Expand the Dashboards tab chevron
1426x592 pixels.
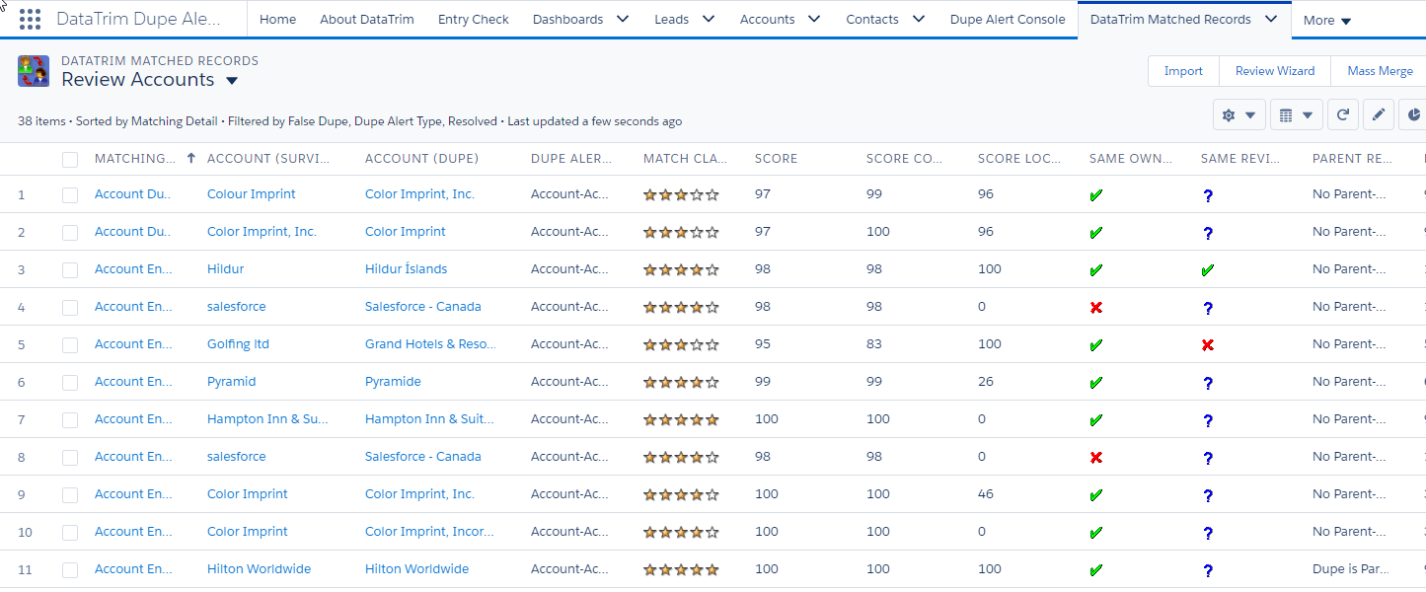tap(622, 19)
